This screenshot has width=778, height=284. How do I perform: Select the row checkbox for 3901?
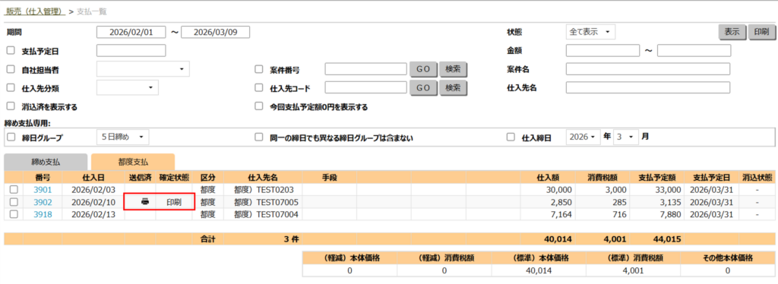pyautogui.click(x=14, y=189)
